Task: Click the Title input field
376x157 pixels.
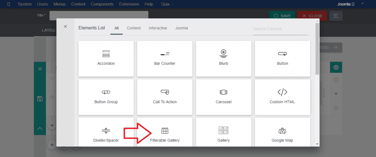Action: click(x=99, y=15)
